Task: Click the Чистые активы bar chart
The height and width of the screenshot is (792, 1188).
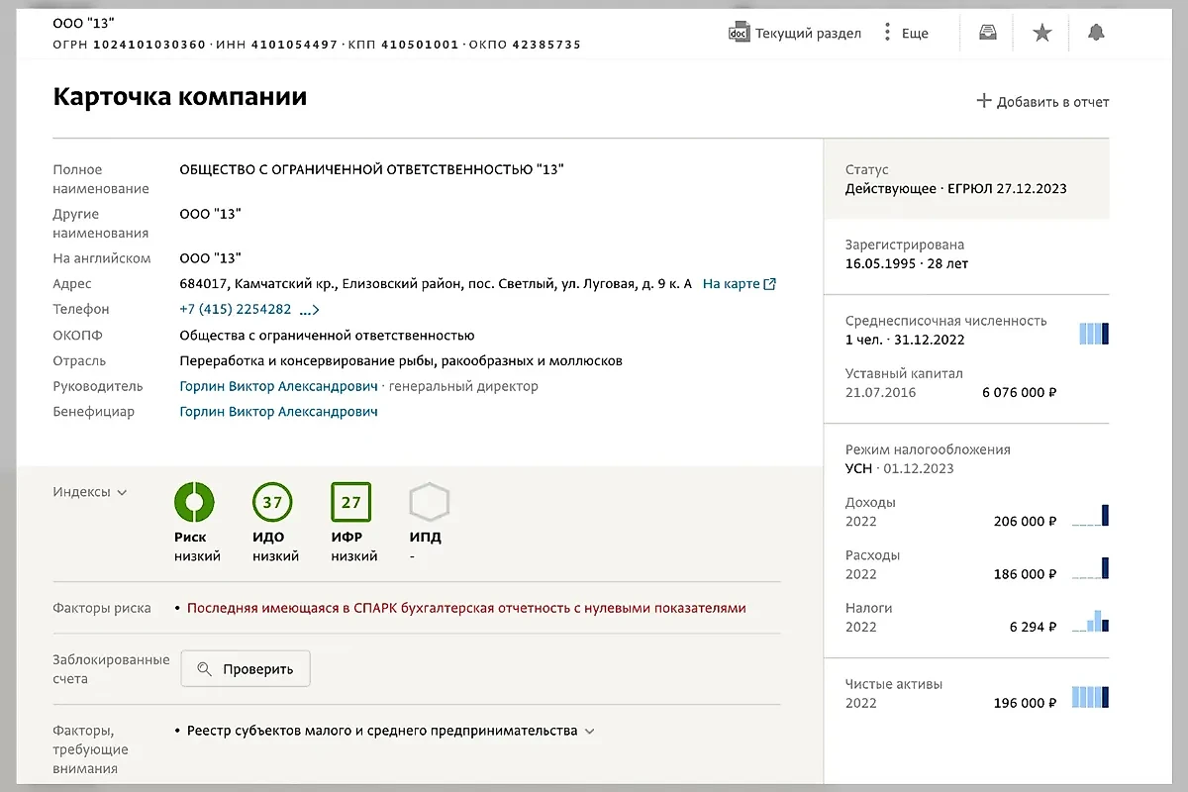Action: pos(1092,697)
